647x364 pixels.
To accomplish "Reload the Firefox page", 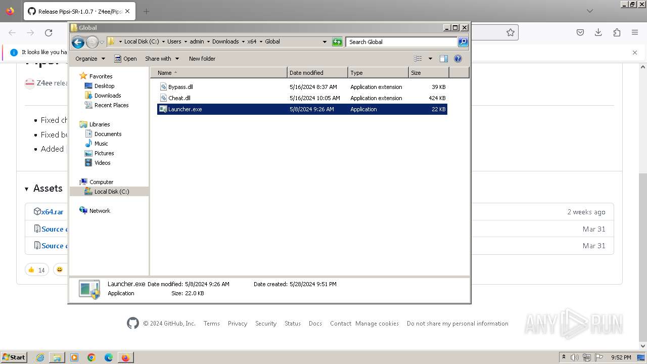I will (x=49, y=33).
